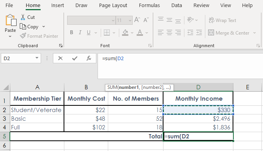Click the Copy icon

click(23, 27)
